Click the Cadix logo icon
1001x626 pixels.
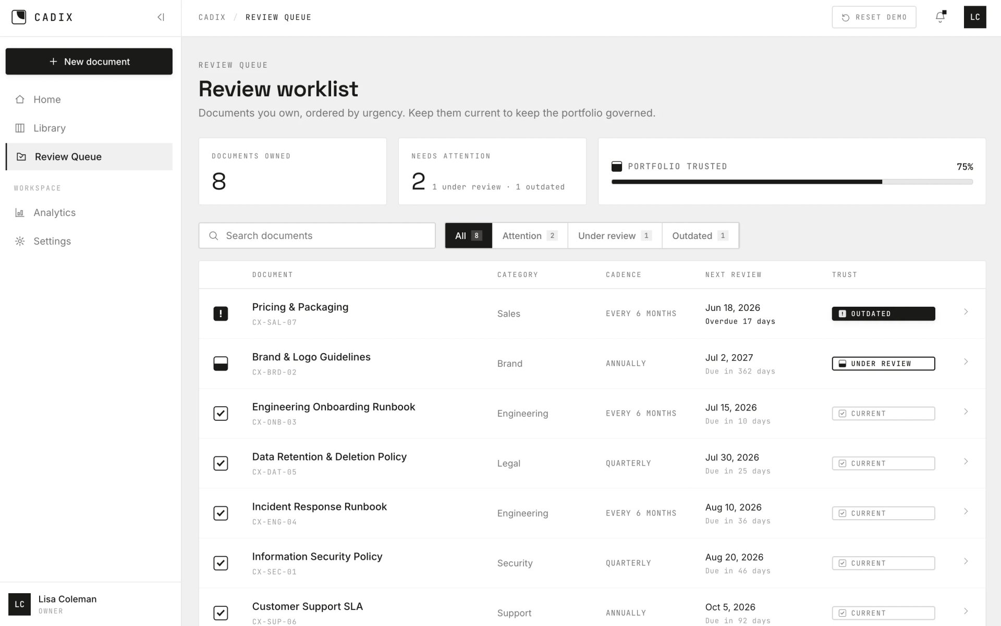tap(19, 17)
